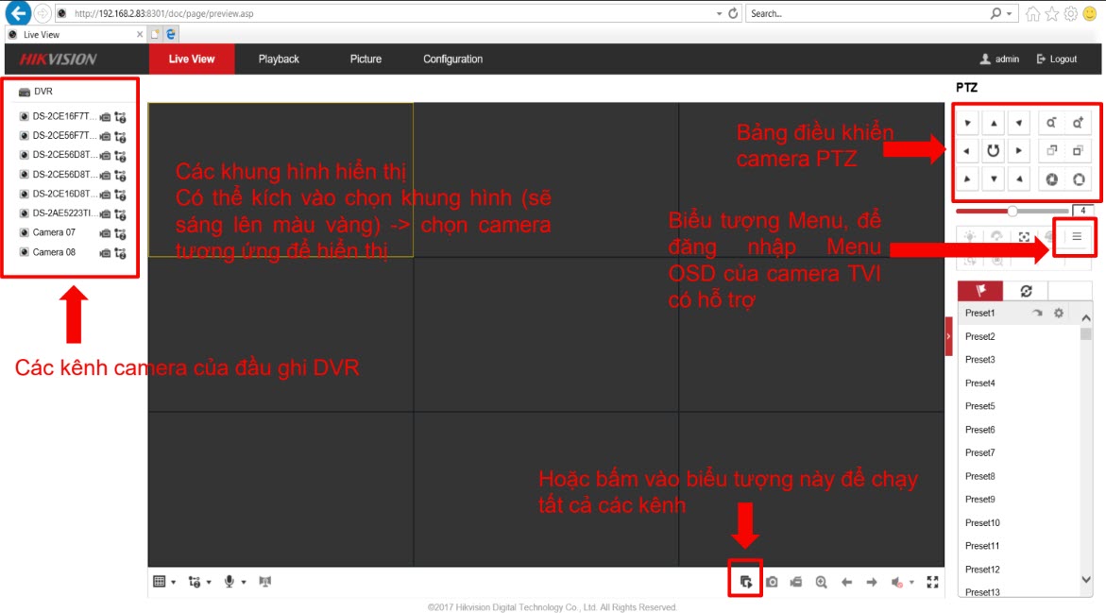Switch stream type for Camera 08

[121, 253]
